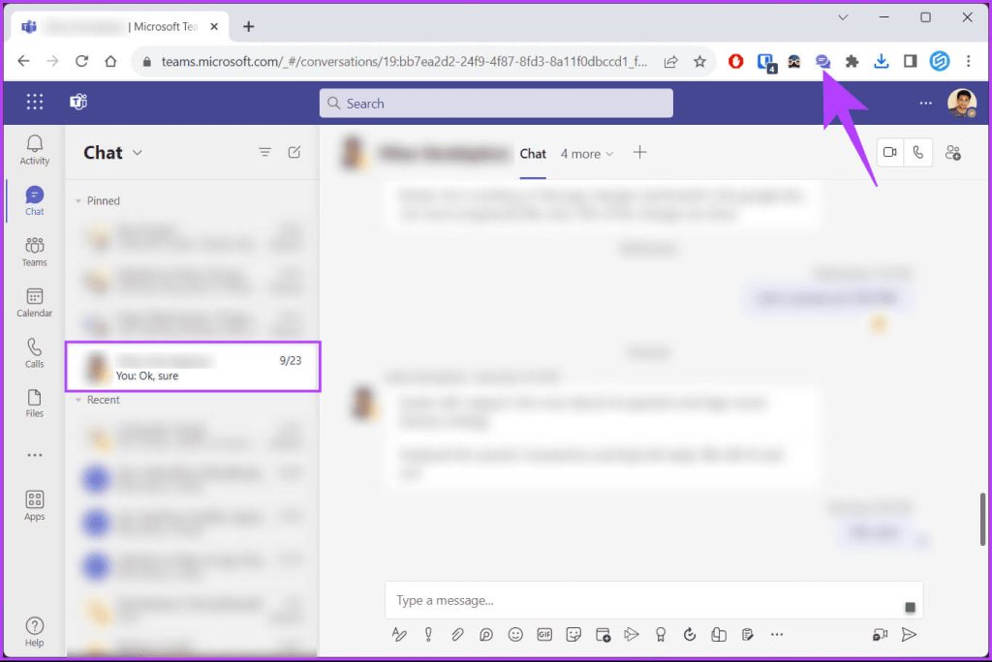
Task: Click the Viva Learning books icon in compose bar
Action: pyautogui.click(x=719, y=634)
